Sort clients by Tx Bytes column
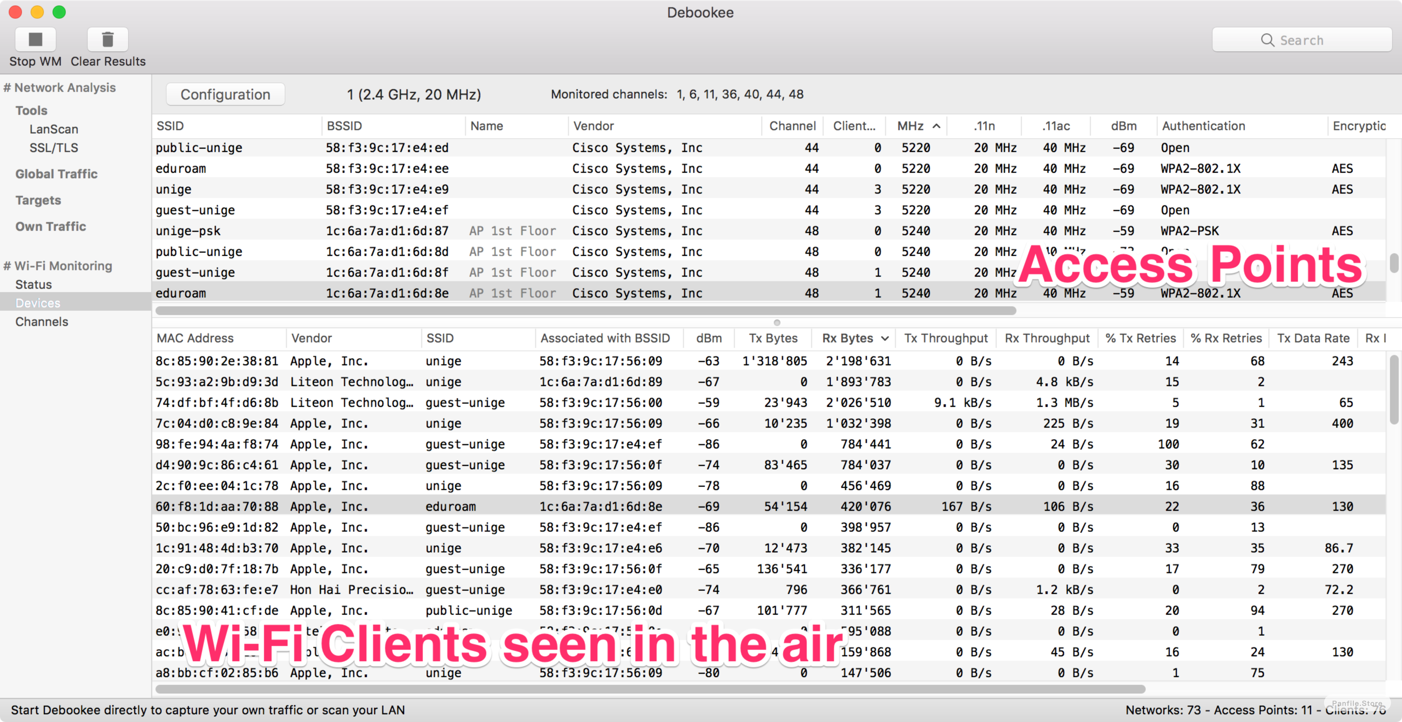Viewport: 1402px width, 722px height. (773, 338)
